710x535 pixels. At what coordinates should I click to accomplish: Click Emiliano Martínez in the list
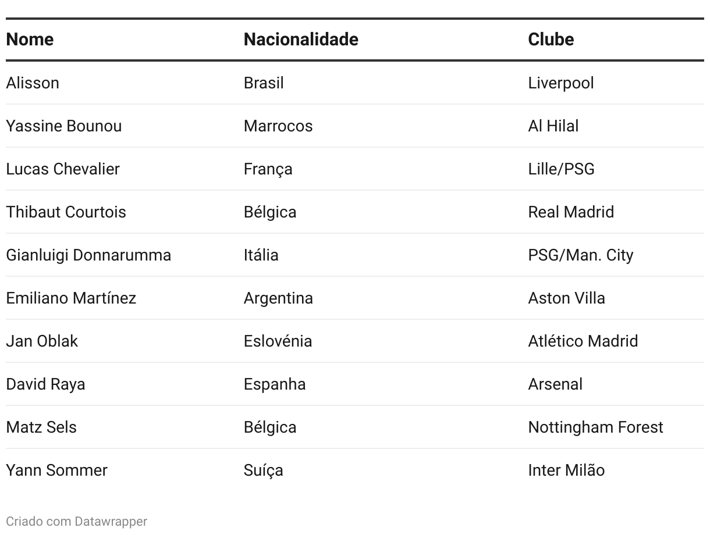coord(71,298)
